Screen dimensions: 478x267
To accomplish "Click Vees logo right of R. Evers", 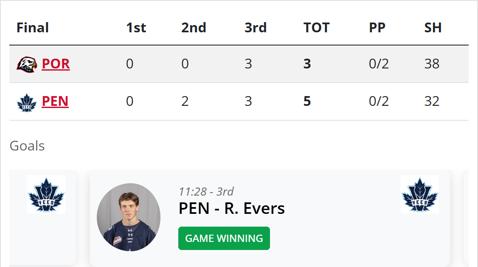I will (420, 194).
